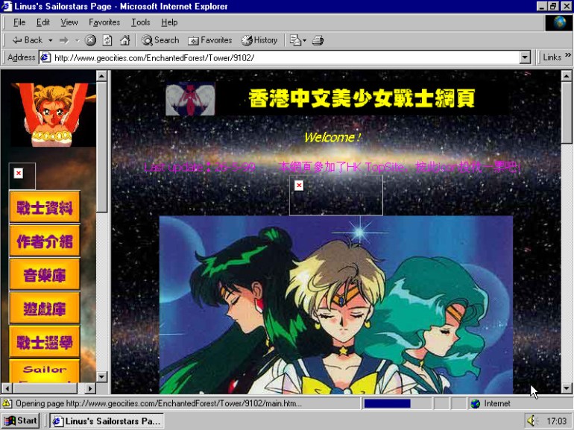574x430 pixels.
Task: Click the IE icon in title bar
Action: coord(7,6)
